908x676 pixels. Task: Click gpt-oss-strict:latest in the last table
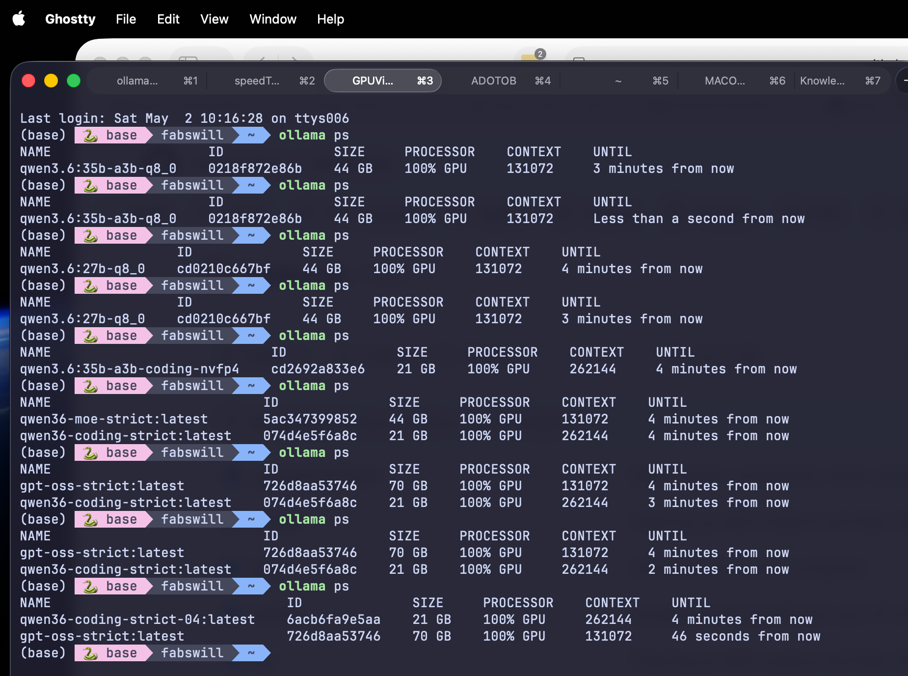102,636
